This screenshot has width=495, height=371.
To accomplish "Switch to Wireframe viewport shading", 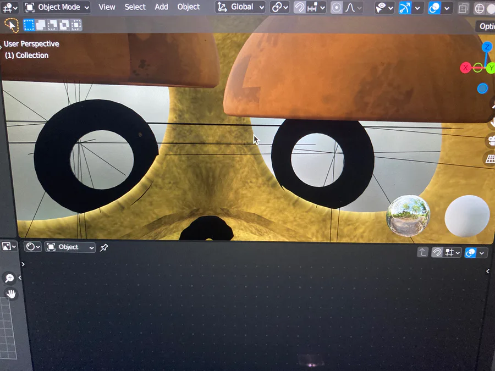I will (479, 9).
